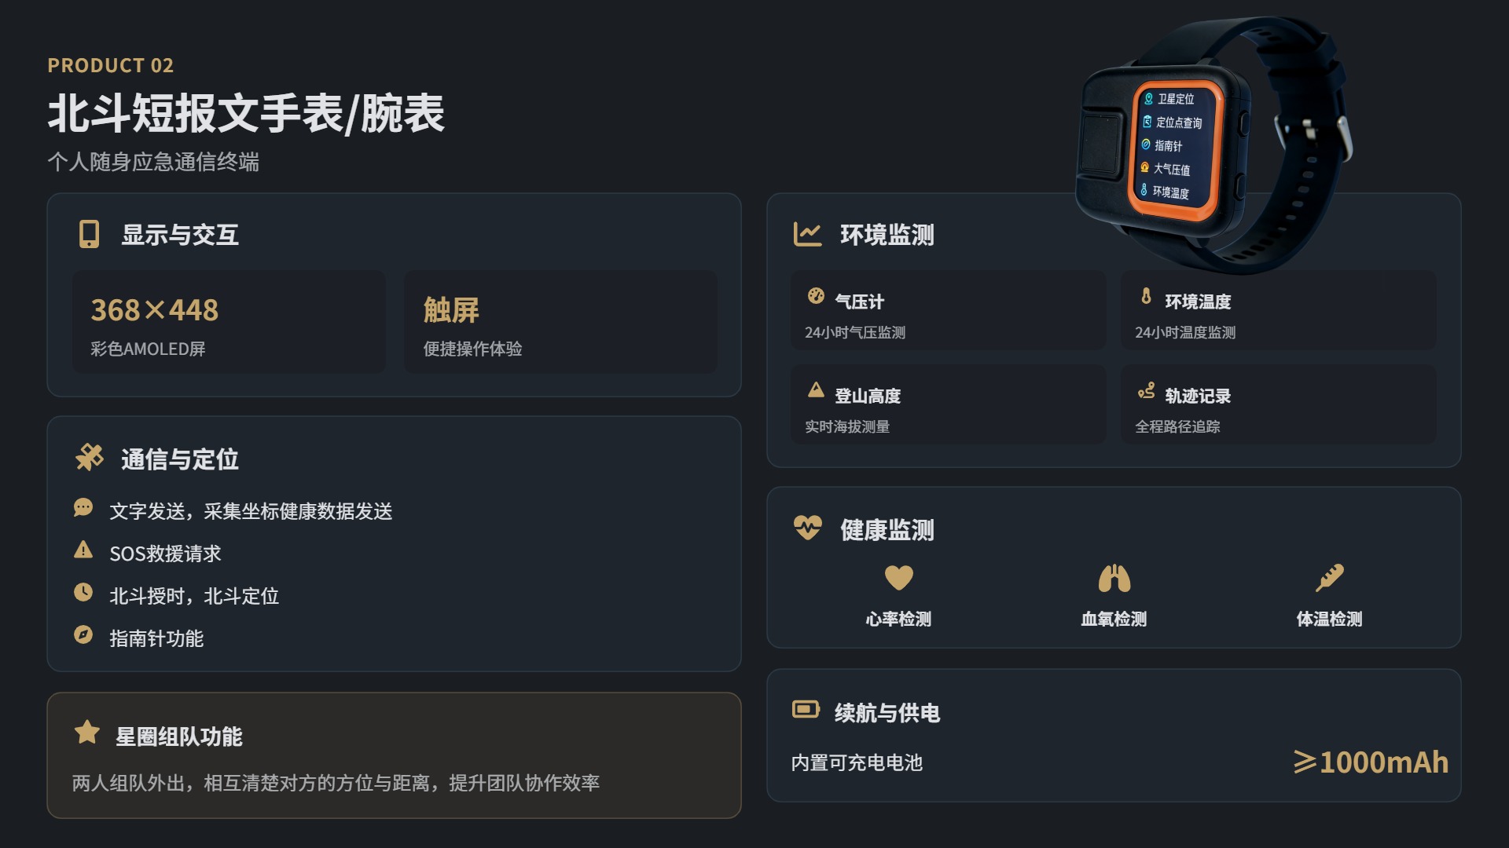Click the clock icon beside 北斗授时
The height and width of the screenshot is (848, 1509).
(83, 592)
